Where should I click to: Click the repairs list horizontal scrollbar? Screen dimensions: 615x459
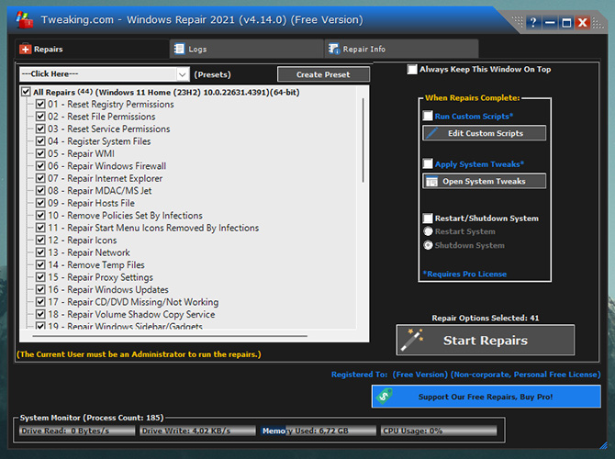(x=170, y=336)
